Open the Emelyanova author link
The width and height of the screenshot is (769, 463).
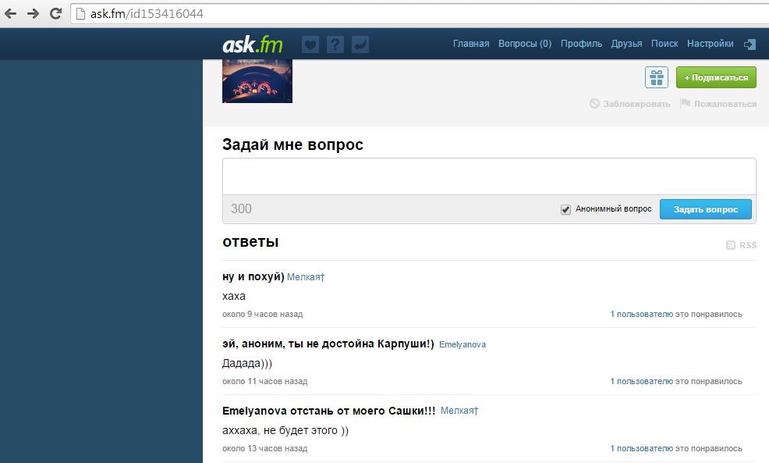462,344
